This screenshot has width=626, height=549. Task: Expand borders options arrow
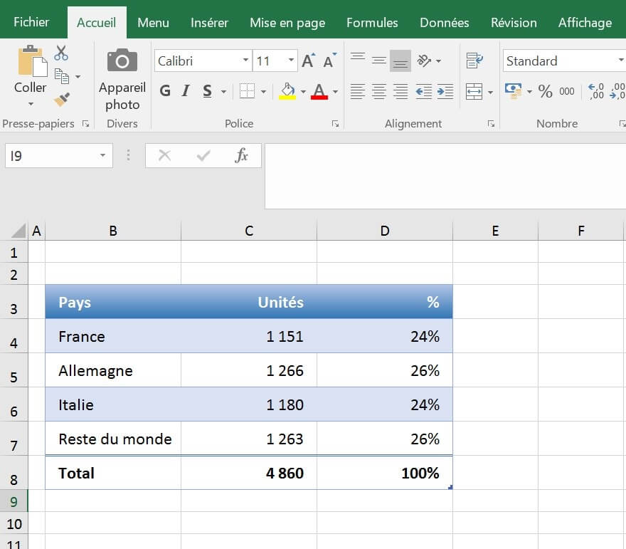(263, 91)
